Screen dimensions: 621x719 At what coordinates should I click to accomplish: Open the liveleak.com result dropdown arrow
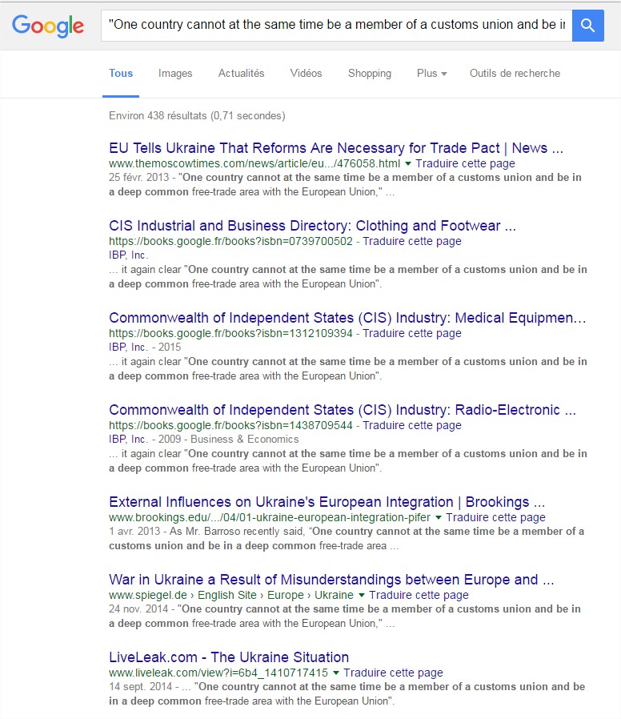336,673
